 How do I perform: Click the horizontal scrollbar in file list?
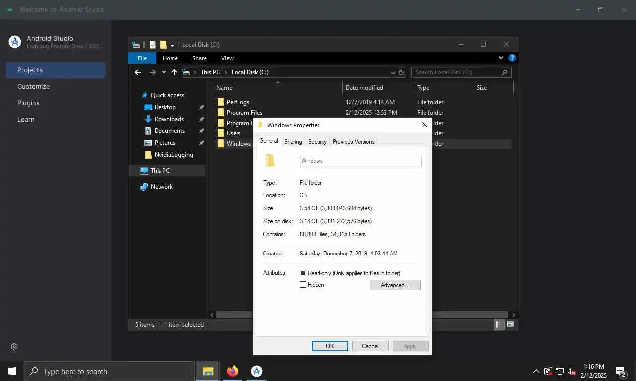[x=362, y=315]
